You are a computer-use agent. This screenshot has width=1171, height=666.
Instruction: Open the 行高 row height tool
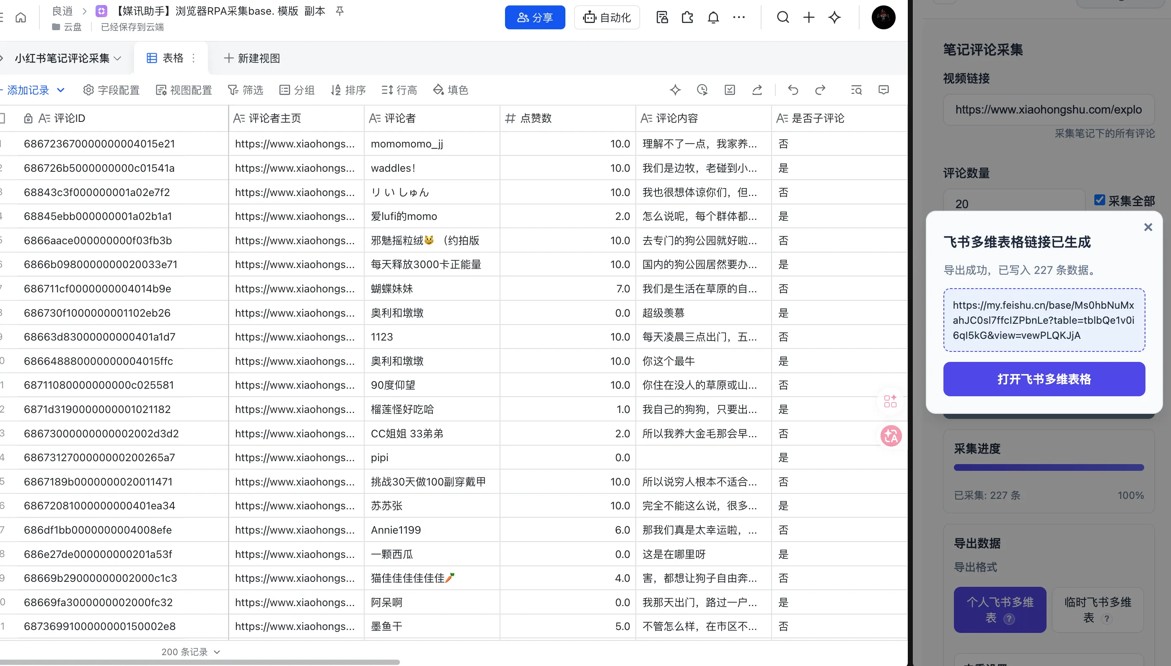(x=399, y=90)
